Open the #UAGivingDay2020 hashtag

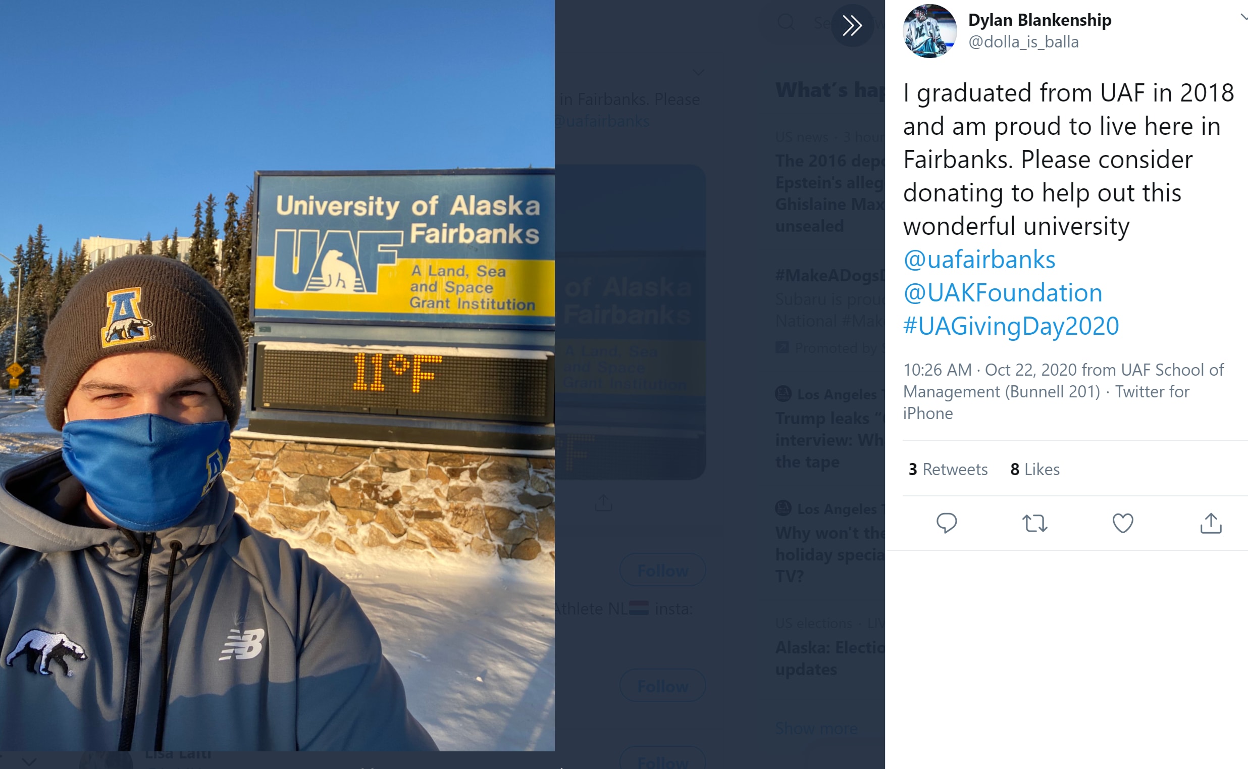[1011, 326]
